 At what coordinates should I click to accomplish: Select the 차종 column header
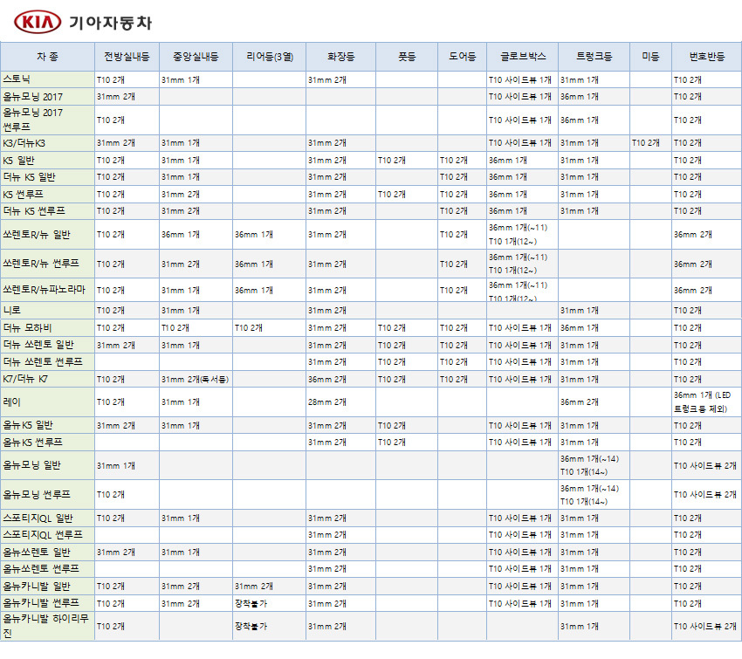pos(47,57)
